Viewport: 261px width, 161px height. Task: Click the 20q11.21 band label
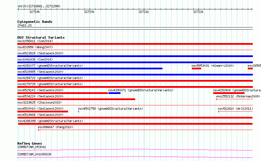click(25, 25)
